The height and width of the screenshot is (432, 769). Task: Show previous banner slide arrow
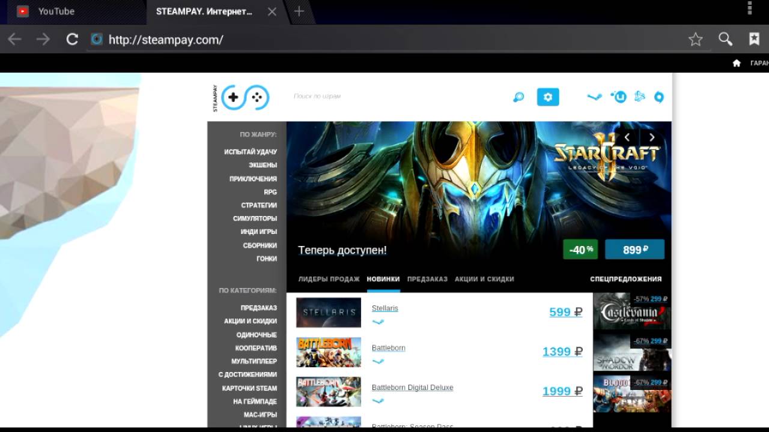point(627,137)
